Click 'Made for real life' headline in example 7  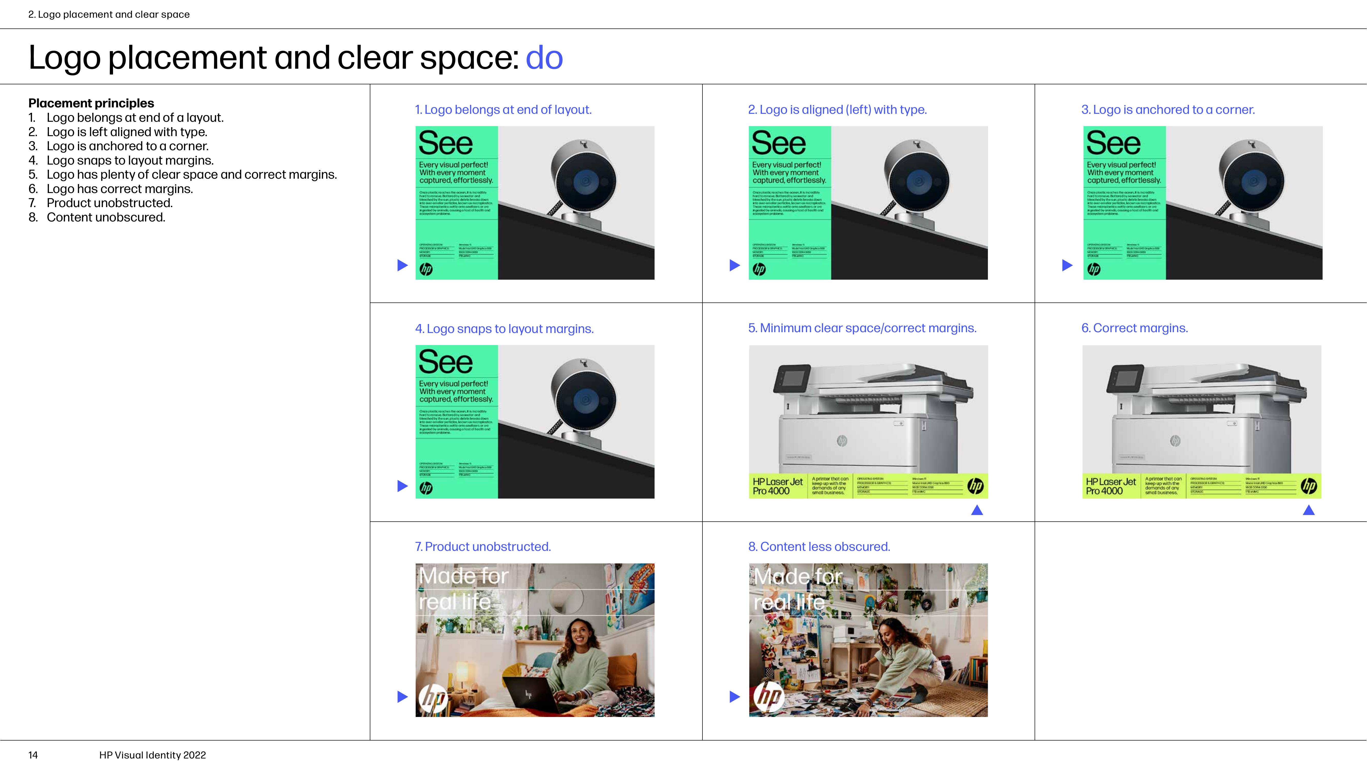(463, 589)
